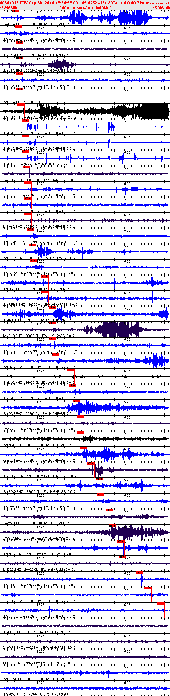Viewport: 170px width, 696px height.
Task: Click the start time 15:24:35.00 label
Action: (8, 8)
